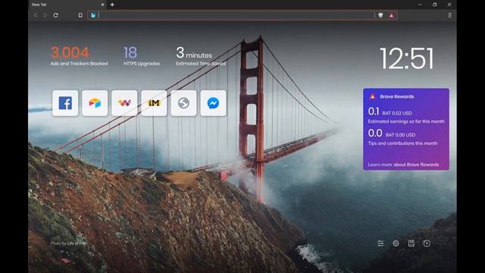Open the red W top site tile
This screenshot has height=273, width=485.
pyautogui.click(x=124, y=103)
